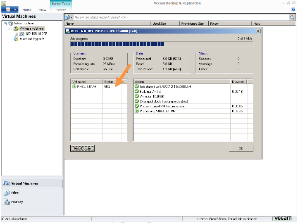Select the Job started action row
Viewport: 298px width, 223px height.
(193, 87)
